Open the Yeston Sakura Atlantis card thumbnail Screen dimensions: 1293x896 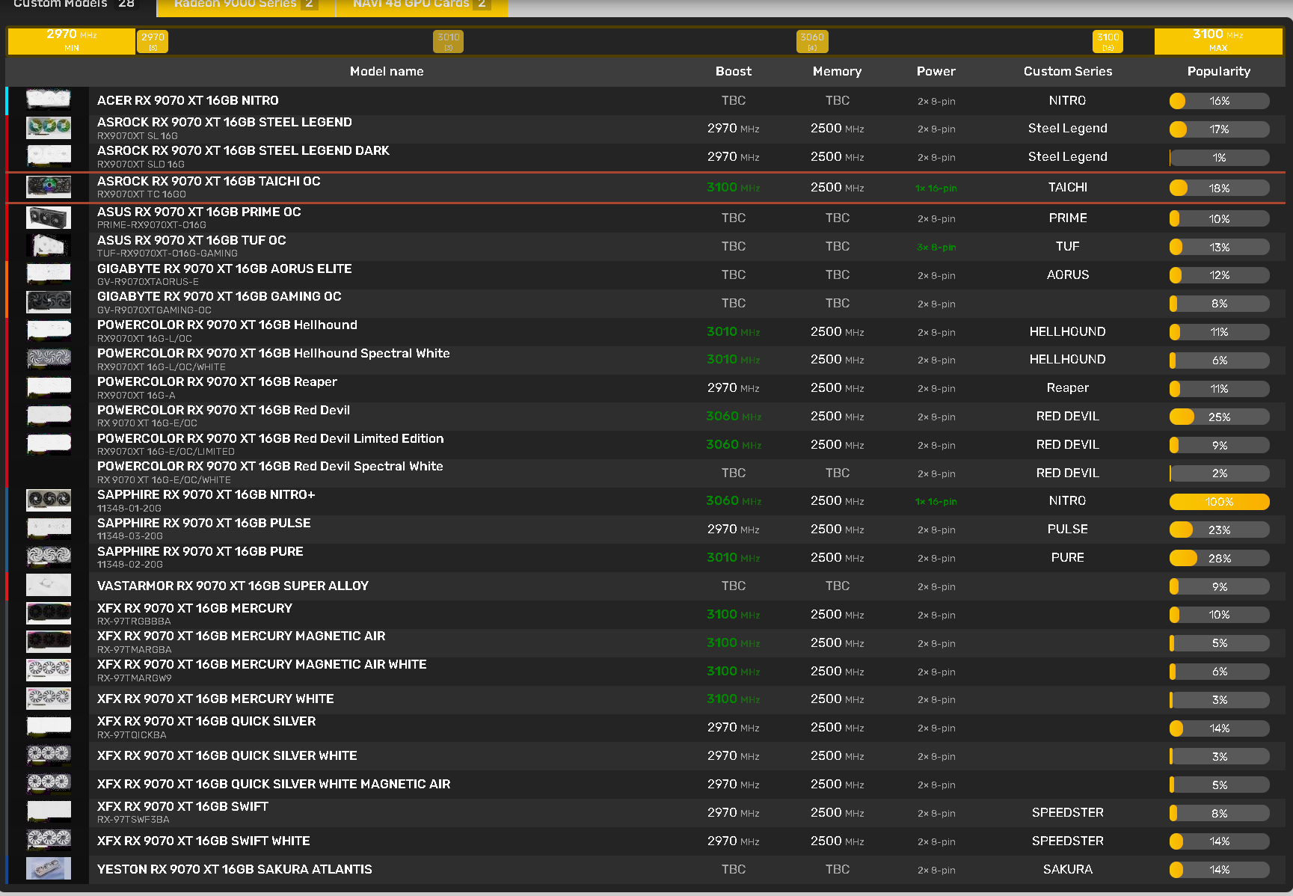(x=49, y=869)
